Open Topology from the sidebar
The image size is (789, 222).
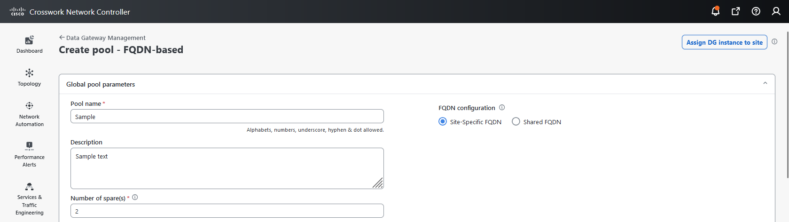click(x=29, y=78)
